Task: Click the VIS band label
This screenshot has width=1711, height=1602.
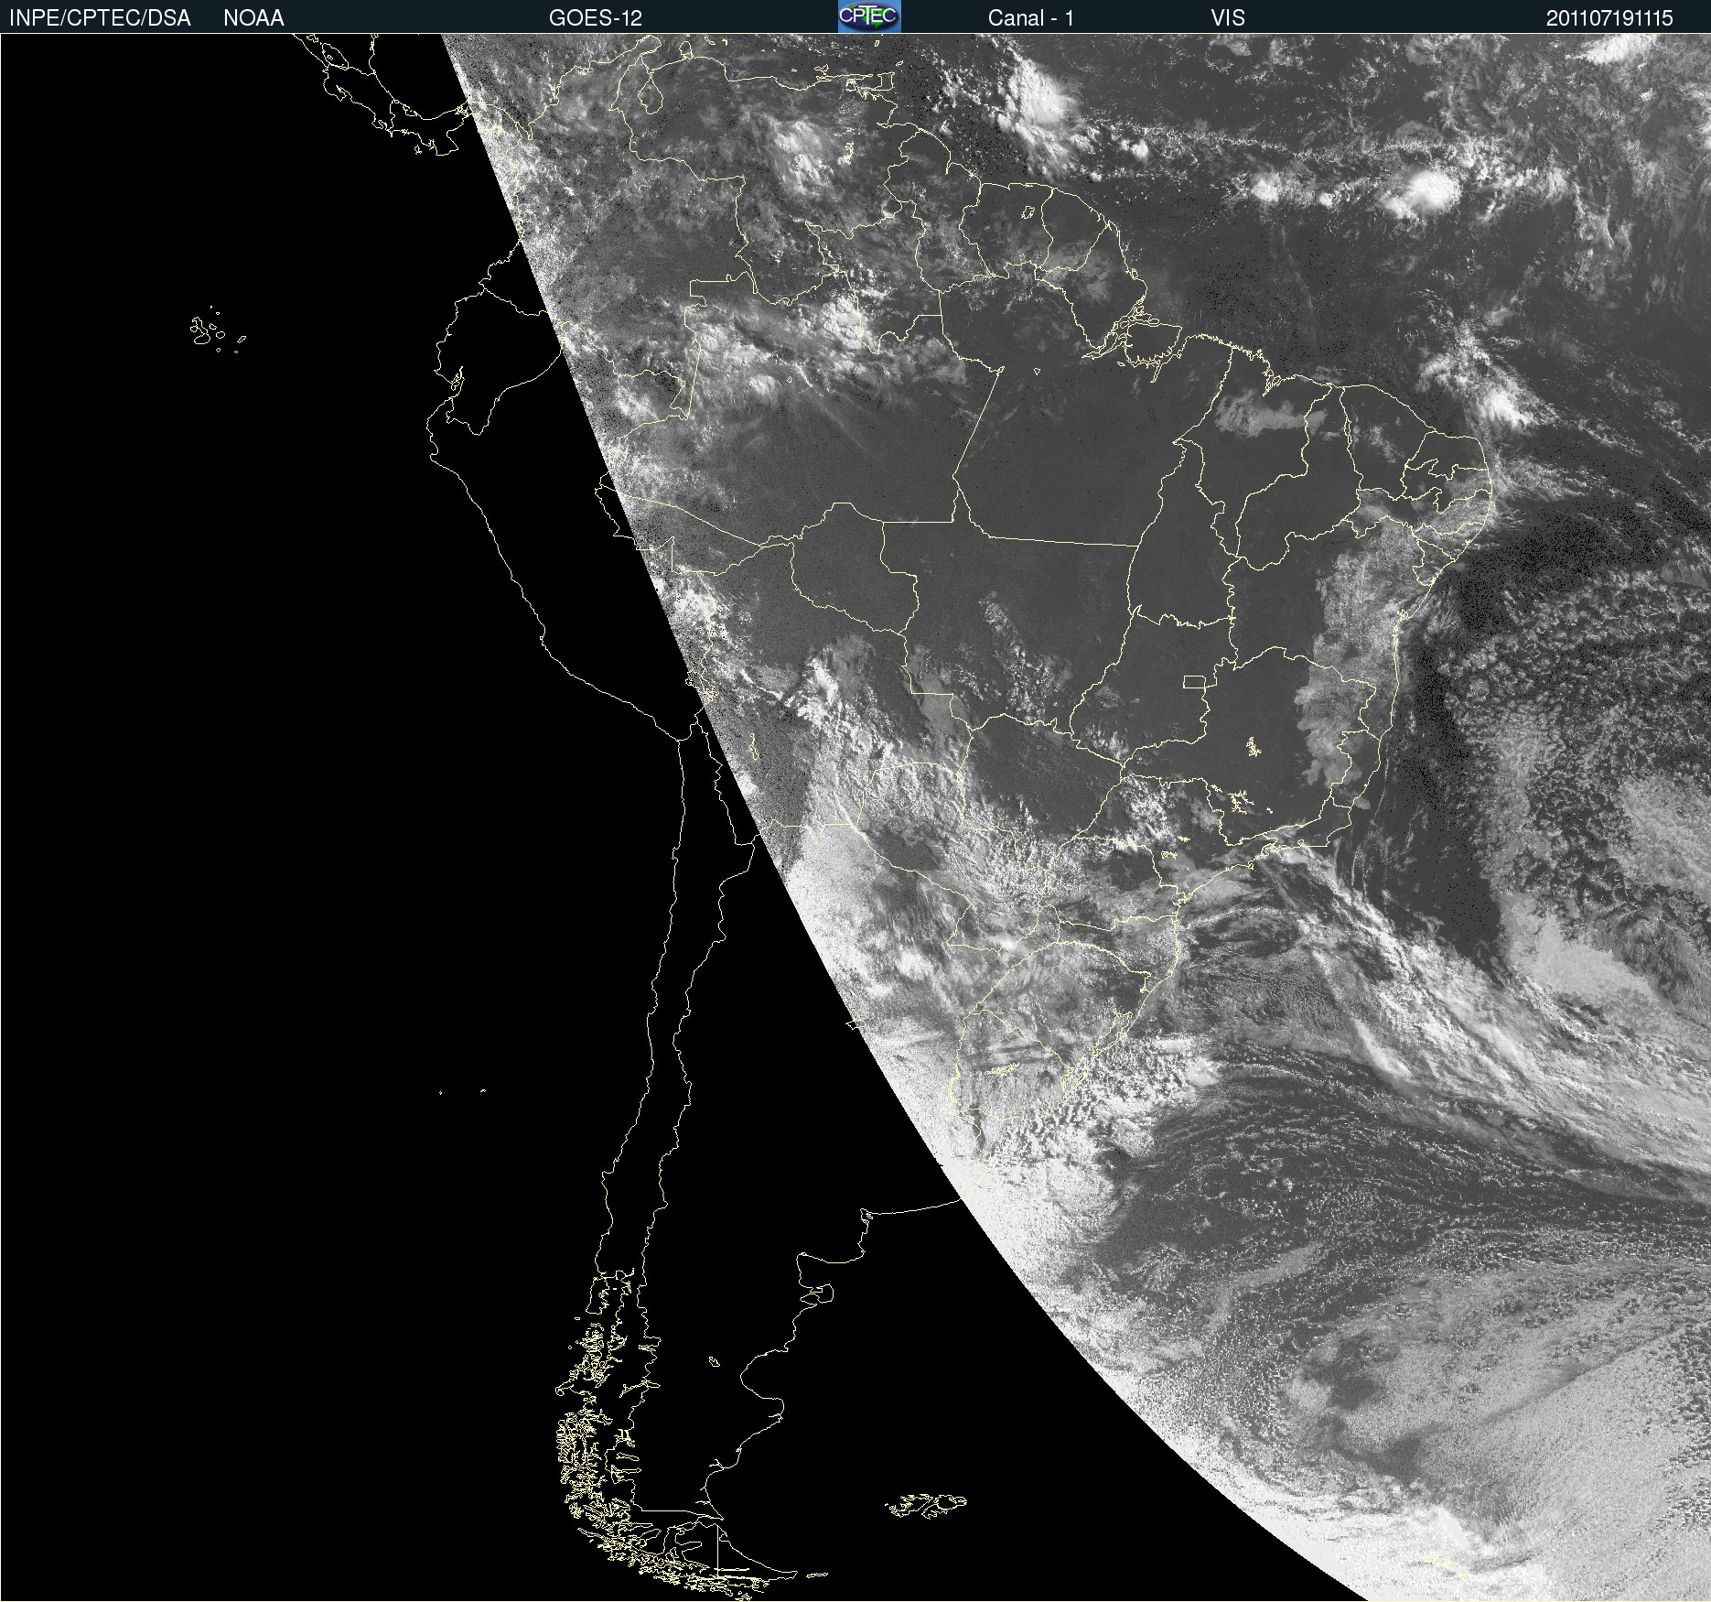Action: click(1228, 18)
